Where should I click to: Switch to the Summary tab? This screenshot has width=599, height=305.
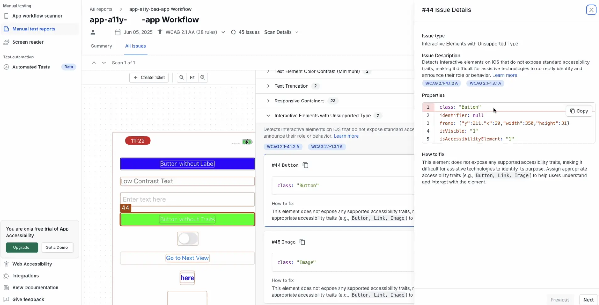[x=101, y=46]
